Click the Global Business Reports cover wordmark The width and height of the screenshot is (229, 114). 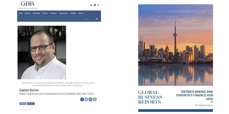click(x=150, y=97)
